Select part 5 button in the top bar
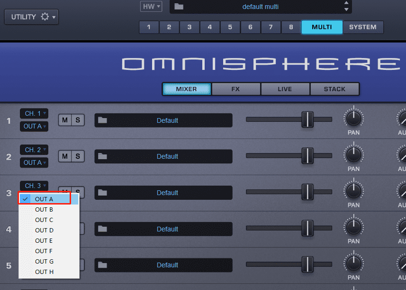The image size is (406, 290). 230,27
